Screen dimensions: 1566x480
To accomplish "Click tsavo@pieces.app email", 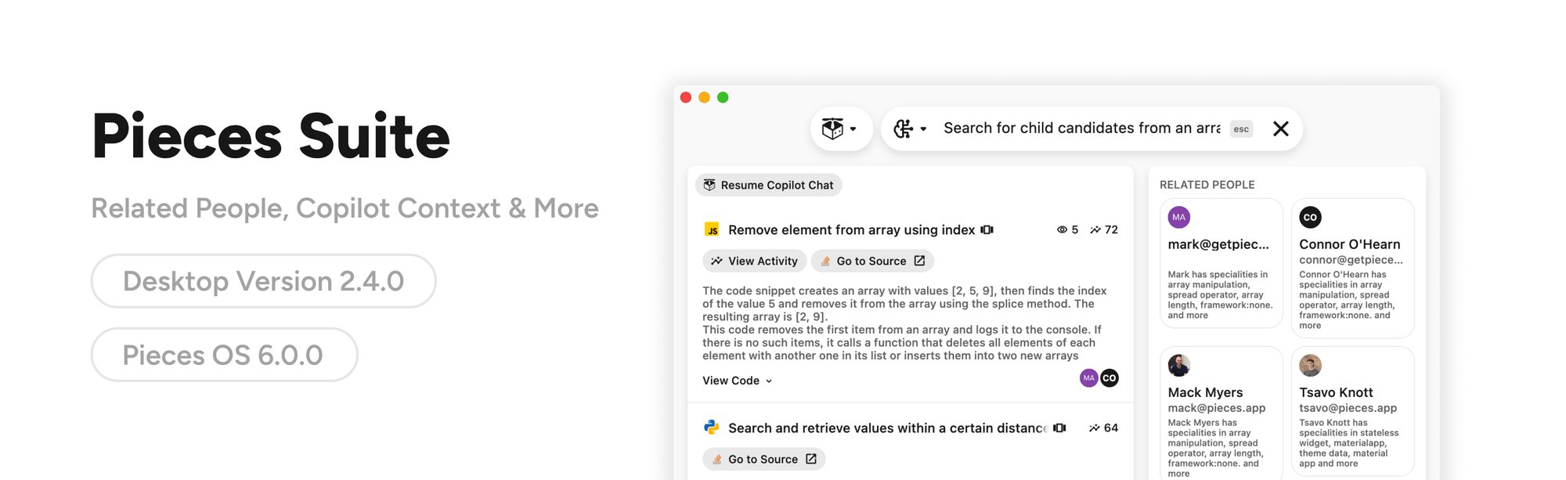I will click(1348, 408).
